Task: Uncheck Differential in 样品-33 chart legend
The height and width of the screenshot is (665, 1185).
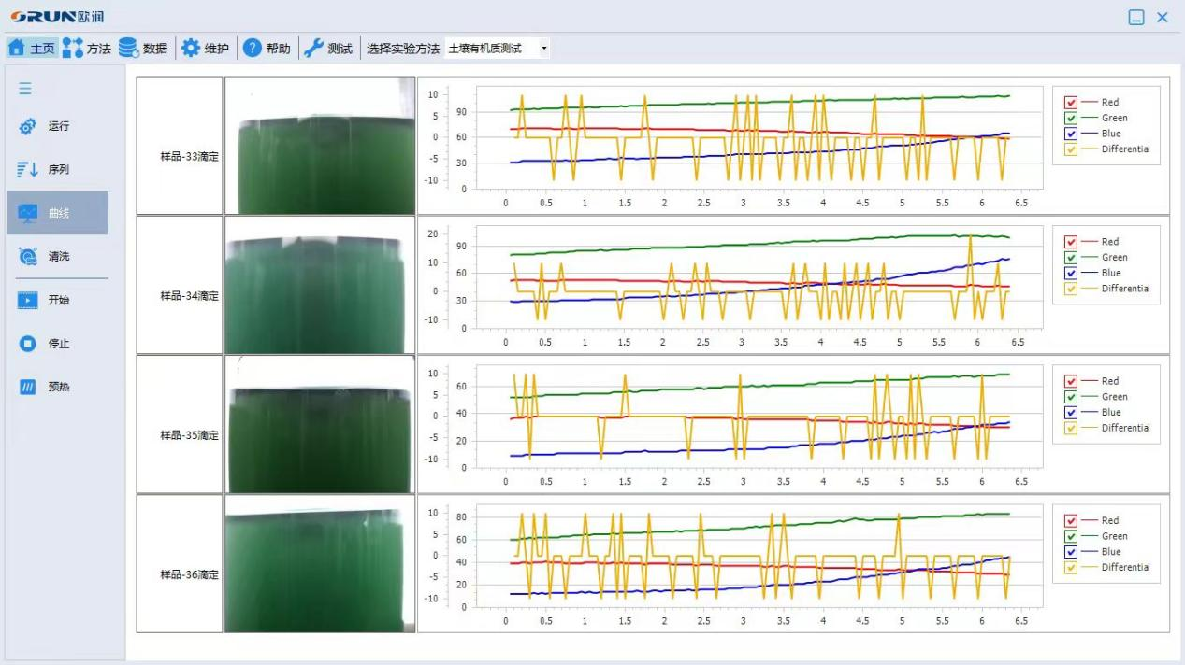Action: tap(1071, 149)
